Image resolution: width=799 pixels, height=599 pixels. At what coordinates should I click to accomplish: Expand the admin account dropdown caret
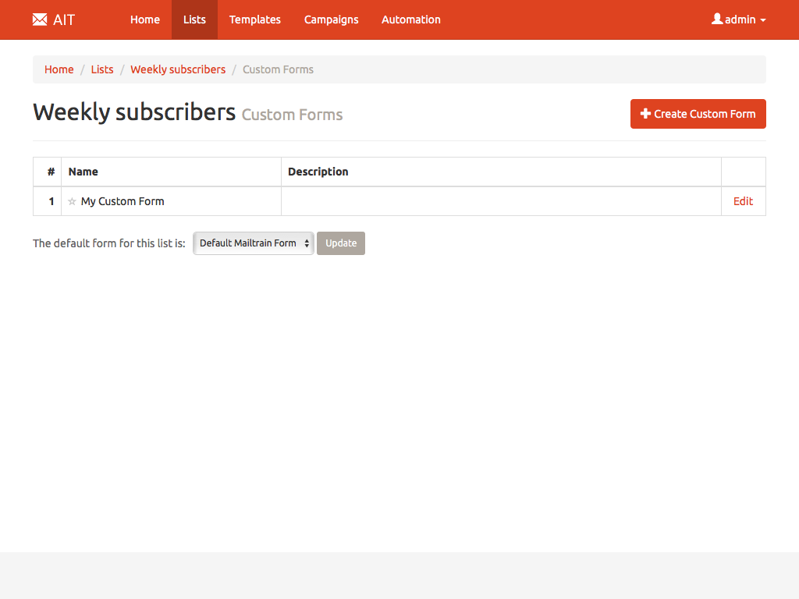click(763, 20)
